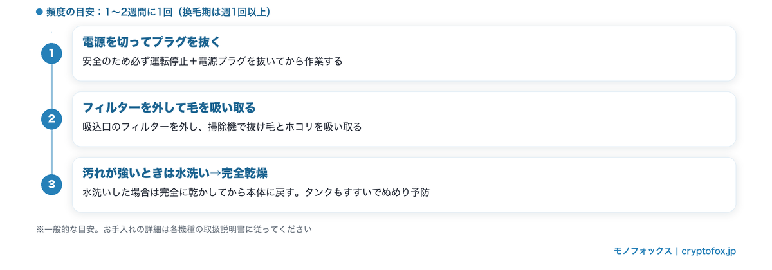Click the description 安全のため必ず運転停止
This screenshot has height=270, width=772.
pos(212,61)
